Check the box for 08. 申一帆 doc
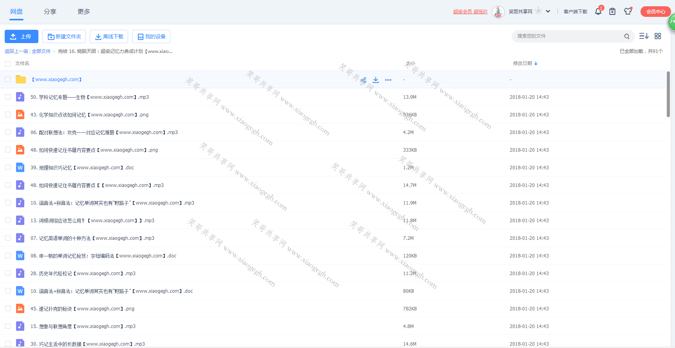The image size is (675, 348). point(8,256)
